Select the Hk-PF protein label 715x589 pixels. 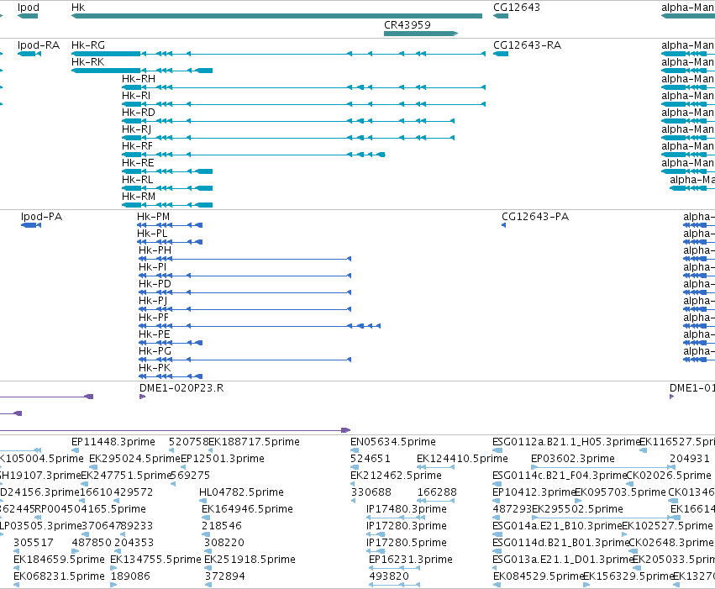(154, 318)
